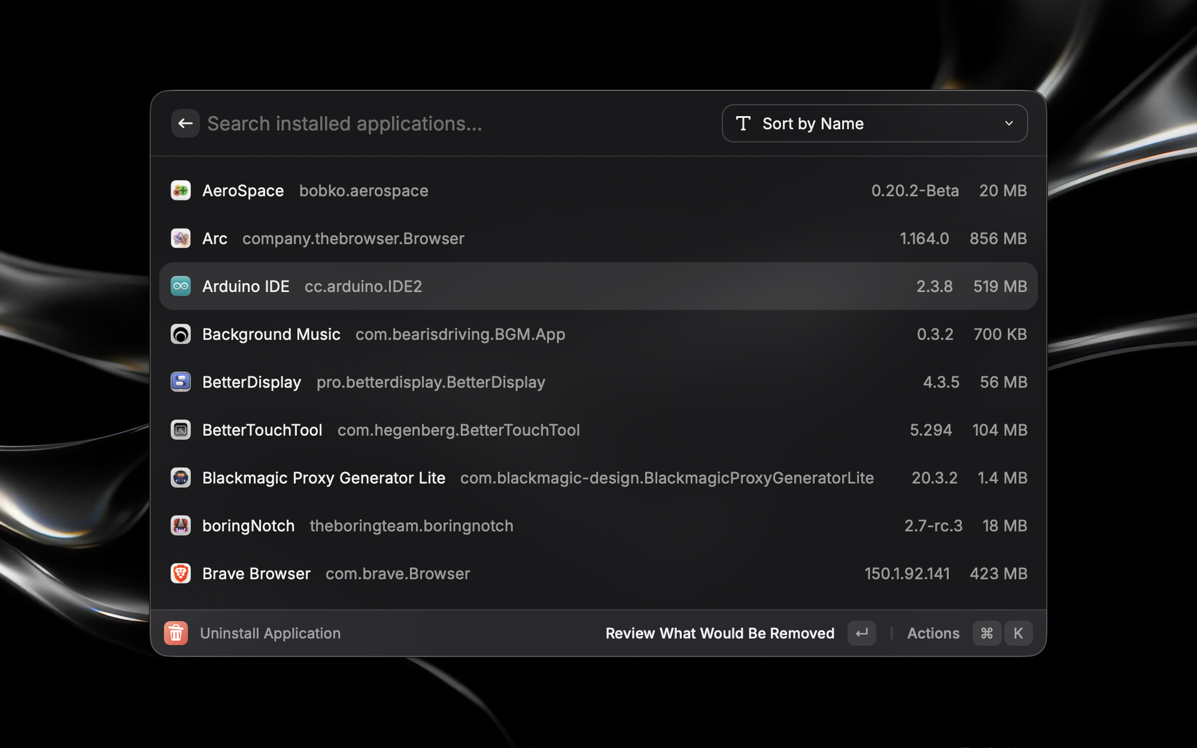This screenshot has height=748, width=1197.
Task: Click version 0.3.2 of Background Music
Action: 935,334
